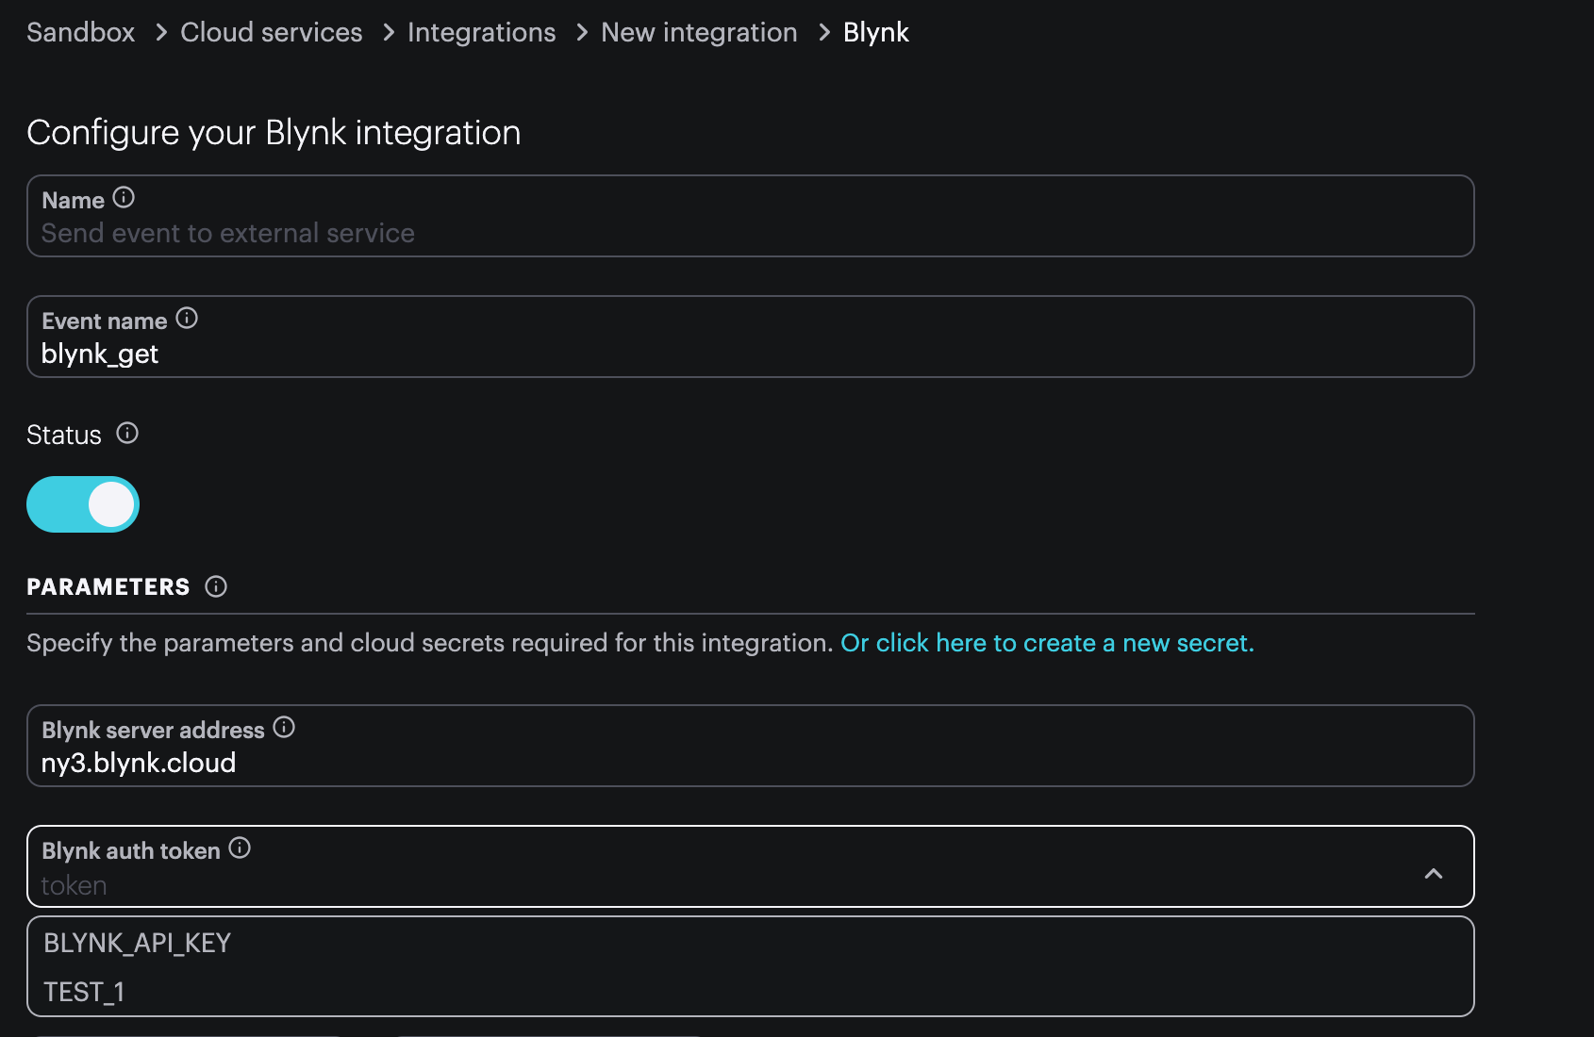This screenshot has width=1594, height=1037.
Task: Edit the Event name field blynk_get
Action: coord(751,337)
